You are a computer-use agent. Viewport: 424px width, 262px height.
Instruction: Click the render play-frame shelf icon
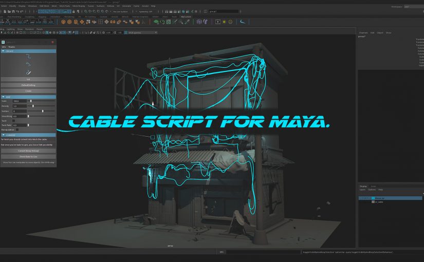click(x=218, y=22)
